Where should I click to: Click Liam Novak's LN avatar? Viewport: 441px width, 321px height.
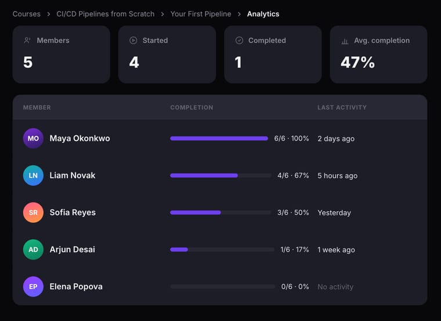tap(33, 175)
